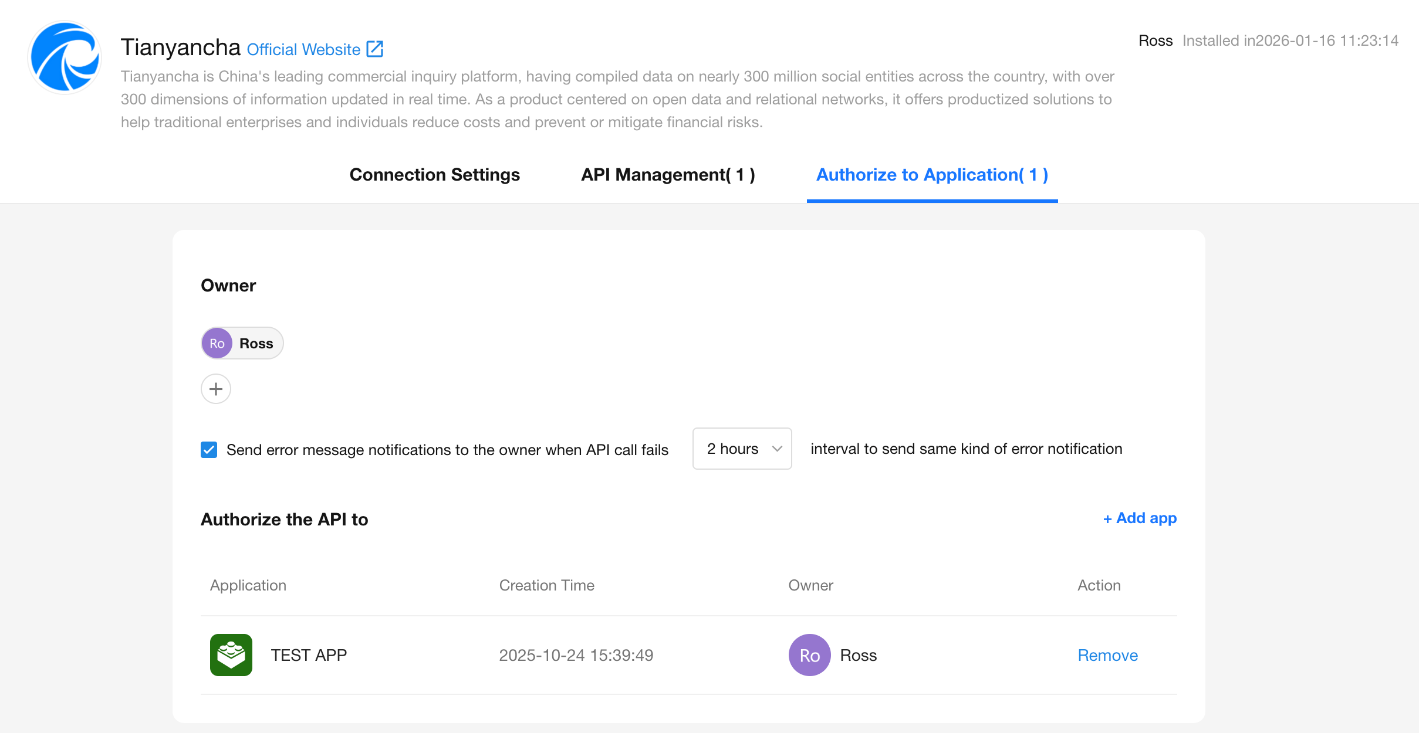Remove TEST APP authorization

click(1107, 655)
